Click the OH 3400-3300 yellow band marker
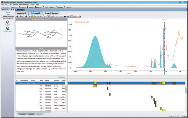This screenshot has width=188, height=118. point(95,86)
